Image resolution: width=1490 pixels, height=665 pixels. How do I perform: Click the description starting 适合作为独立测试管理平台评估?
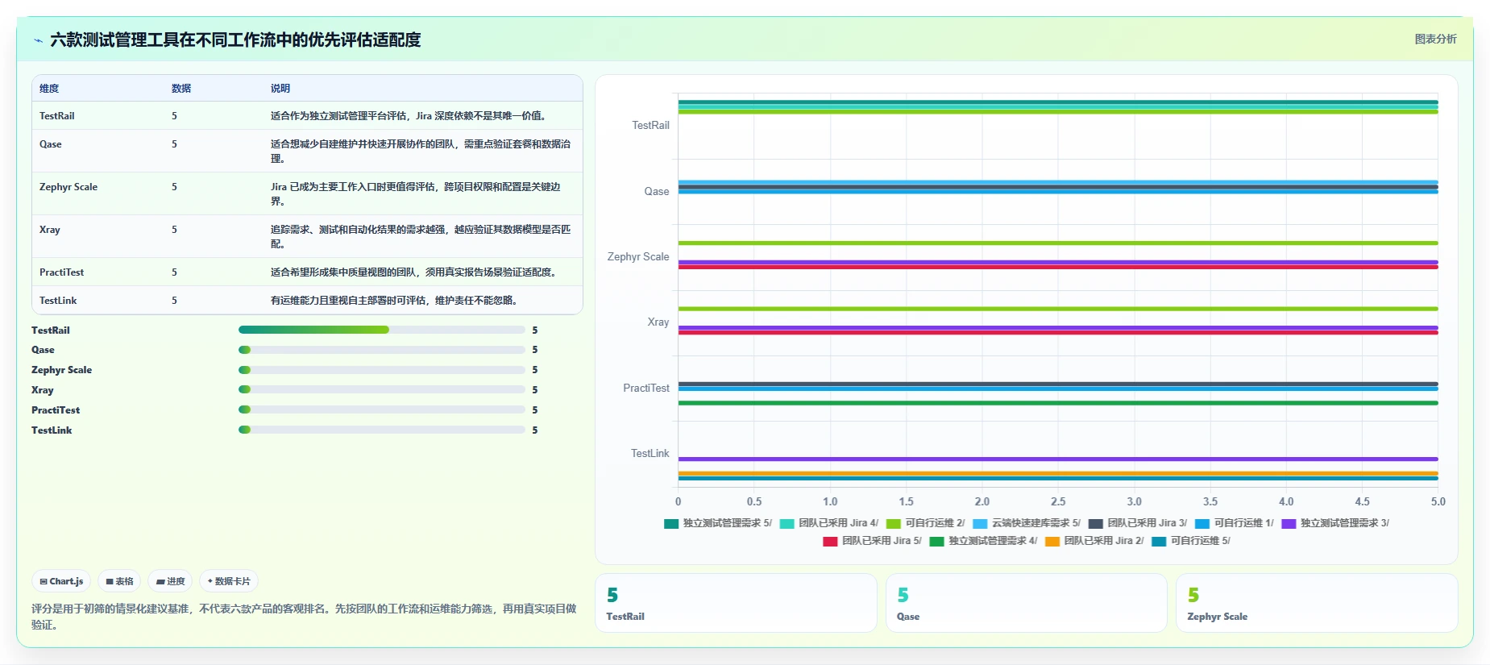point(411,116)
